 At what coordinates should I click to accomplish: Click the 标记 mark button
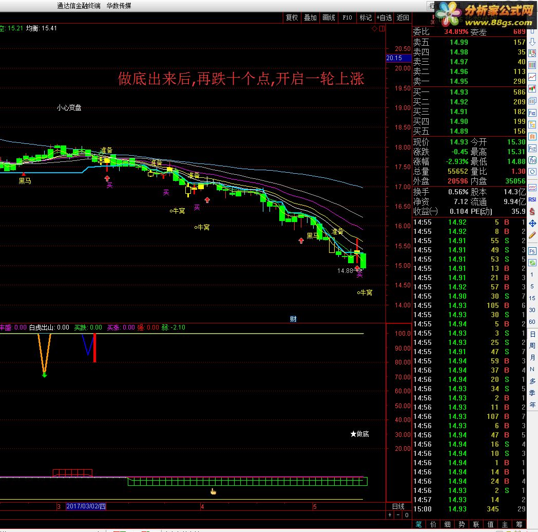coord(366,17)
